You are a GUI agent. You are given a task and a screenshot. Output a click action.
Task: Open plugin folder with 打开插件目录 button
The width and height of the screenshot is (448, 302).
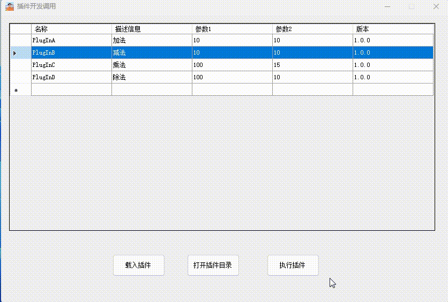[x=213, y=265]
